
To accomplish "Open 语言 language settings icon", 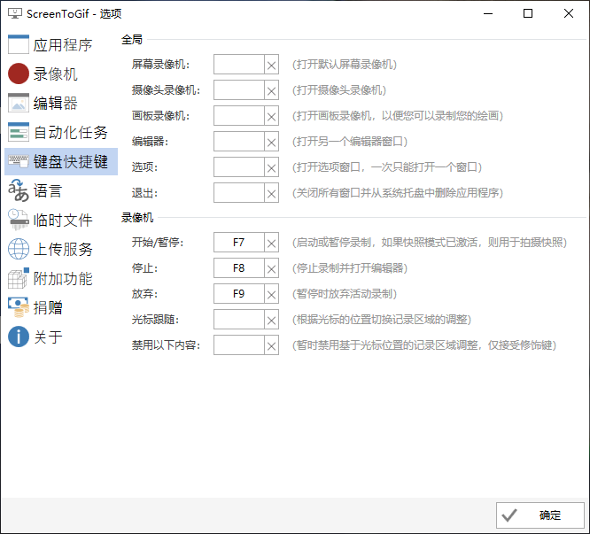I will (x=19, y=190).
